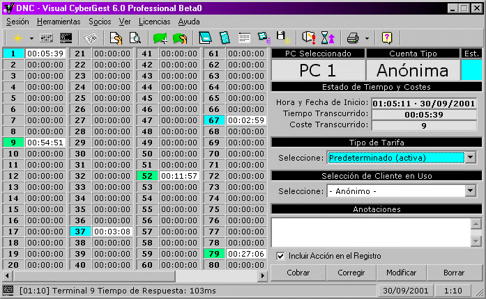This screenshot has height=299, width=486.
Task: Open the Tipo de Tarifa dropdown
Action: [471, 158]
